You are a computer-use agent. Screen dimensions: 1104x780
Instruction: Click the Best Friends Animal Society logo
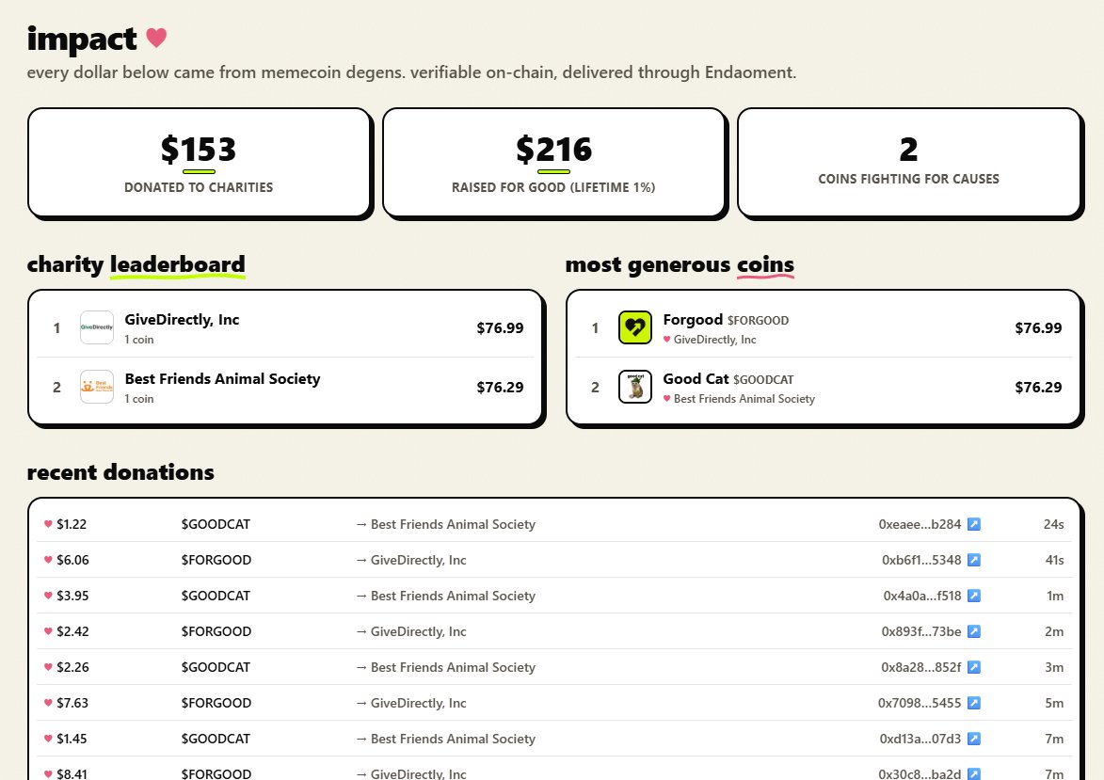[96, 387]
